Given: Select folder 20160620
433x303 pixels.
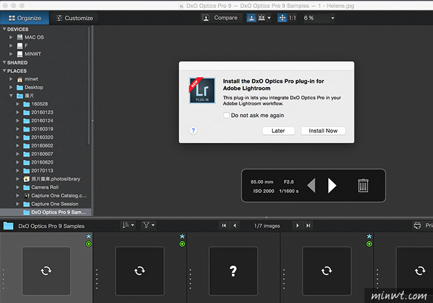Looking at the screenshot, I should 42,162.
